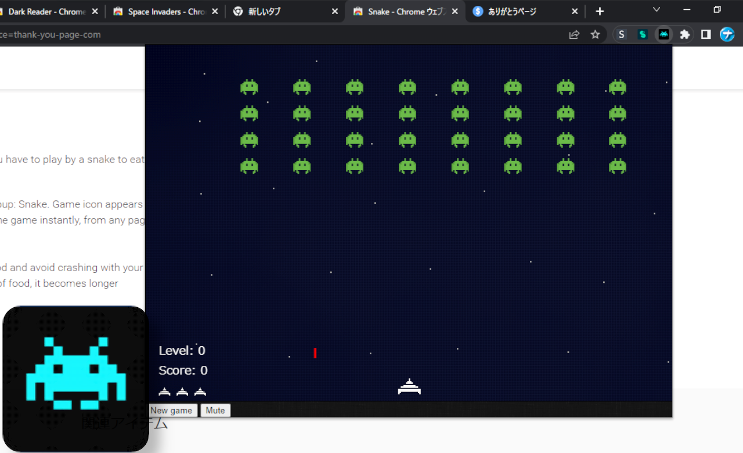The height and width of the screenshot is (453, 743).
Task: Toggle the Chrome side panel icon
Action: (x=706, y=35)
